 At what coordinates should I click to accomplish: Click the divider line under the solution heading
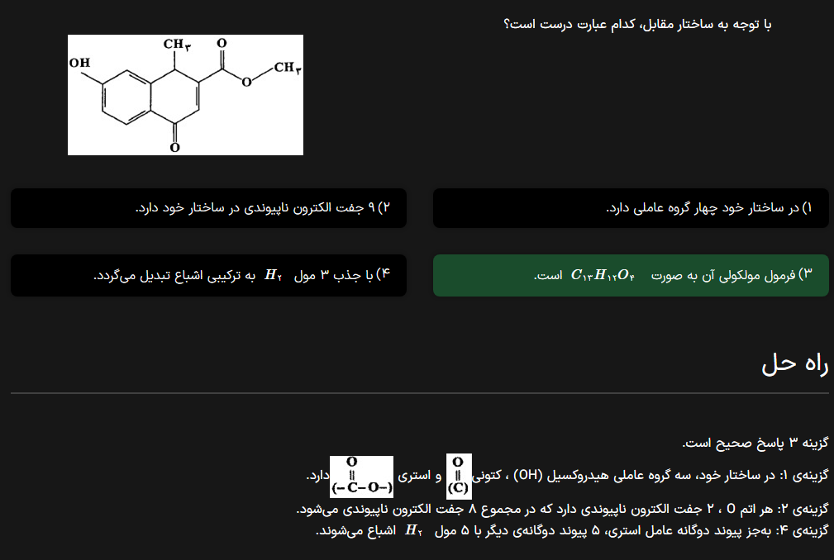[419, 393]
